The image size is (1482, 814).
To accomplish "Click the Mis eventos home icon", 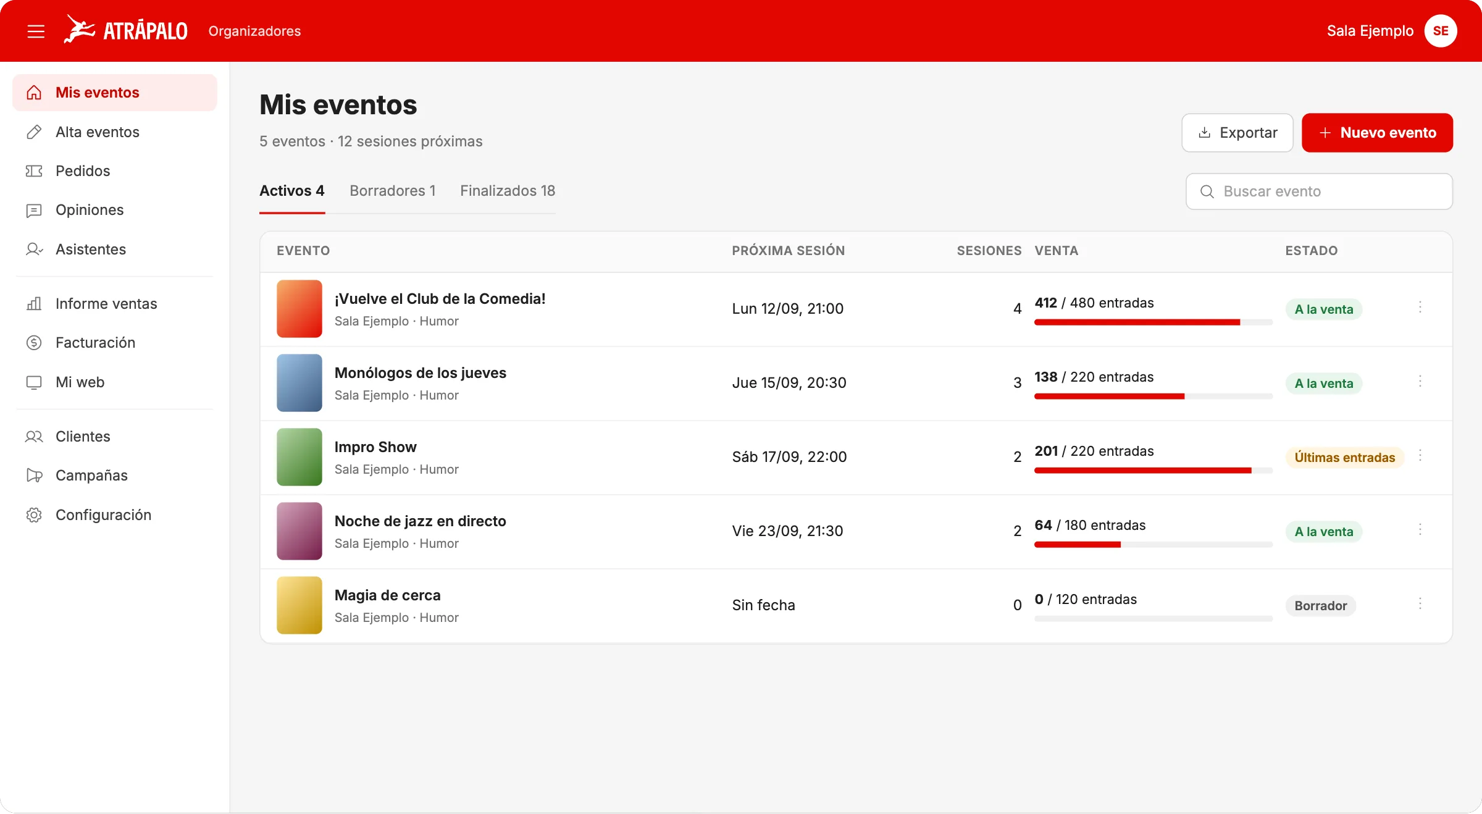I will point(34,93).
